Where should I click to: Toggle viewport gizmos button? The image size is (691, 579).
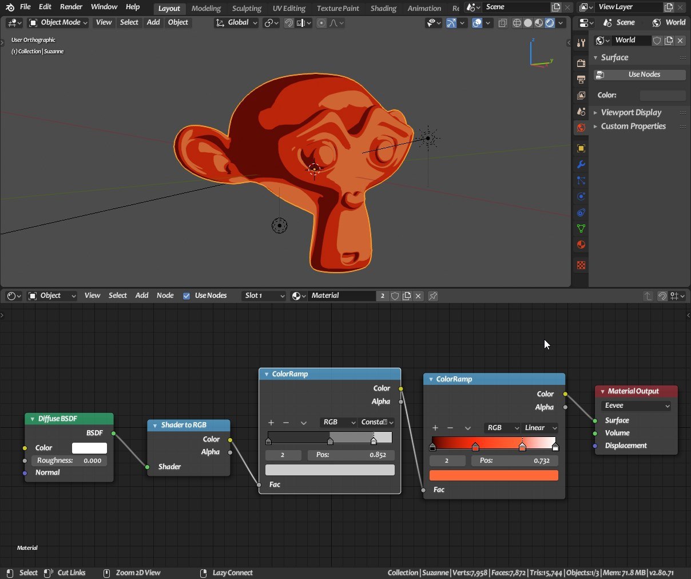[451, 23]
